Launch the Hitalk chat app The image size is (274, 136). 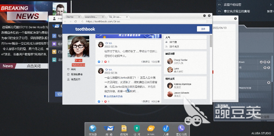point(151,128)
